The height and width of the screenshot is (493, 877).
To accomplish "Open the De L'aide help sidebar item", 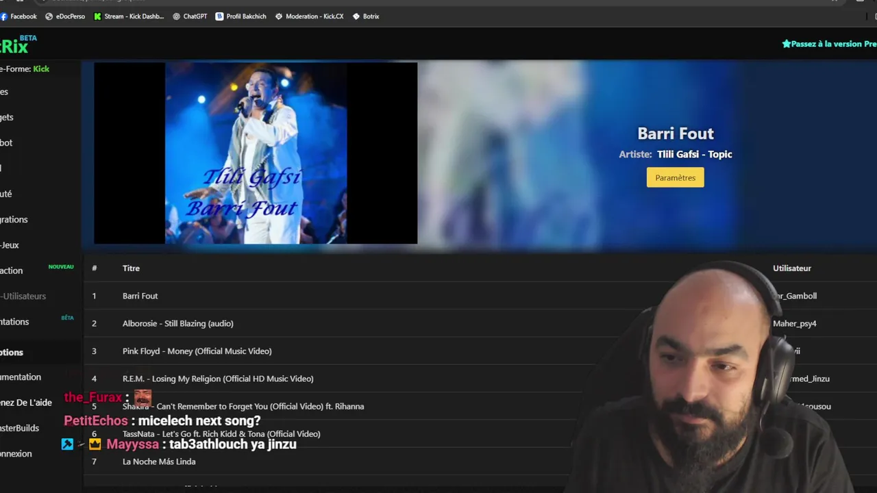I will tap(26, 403).
